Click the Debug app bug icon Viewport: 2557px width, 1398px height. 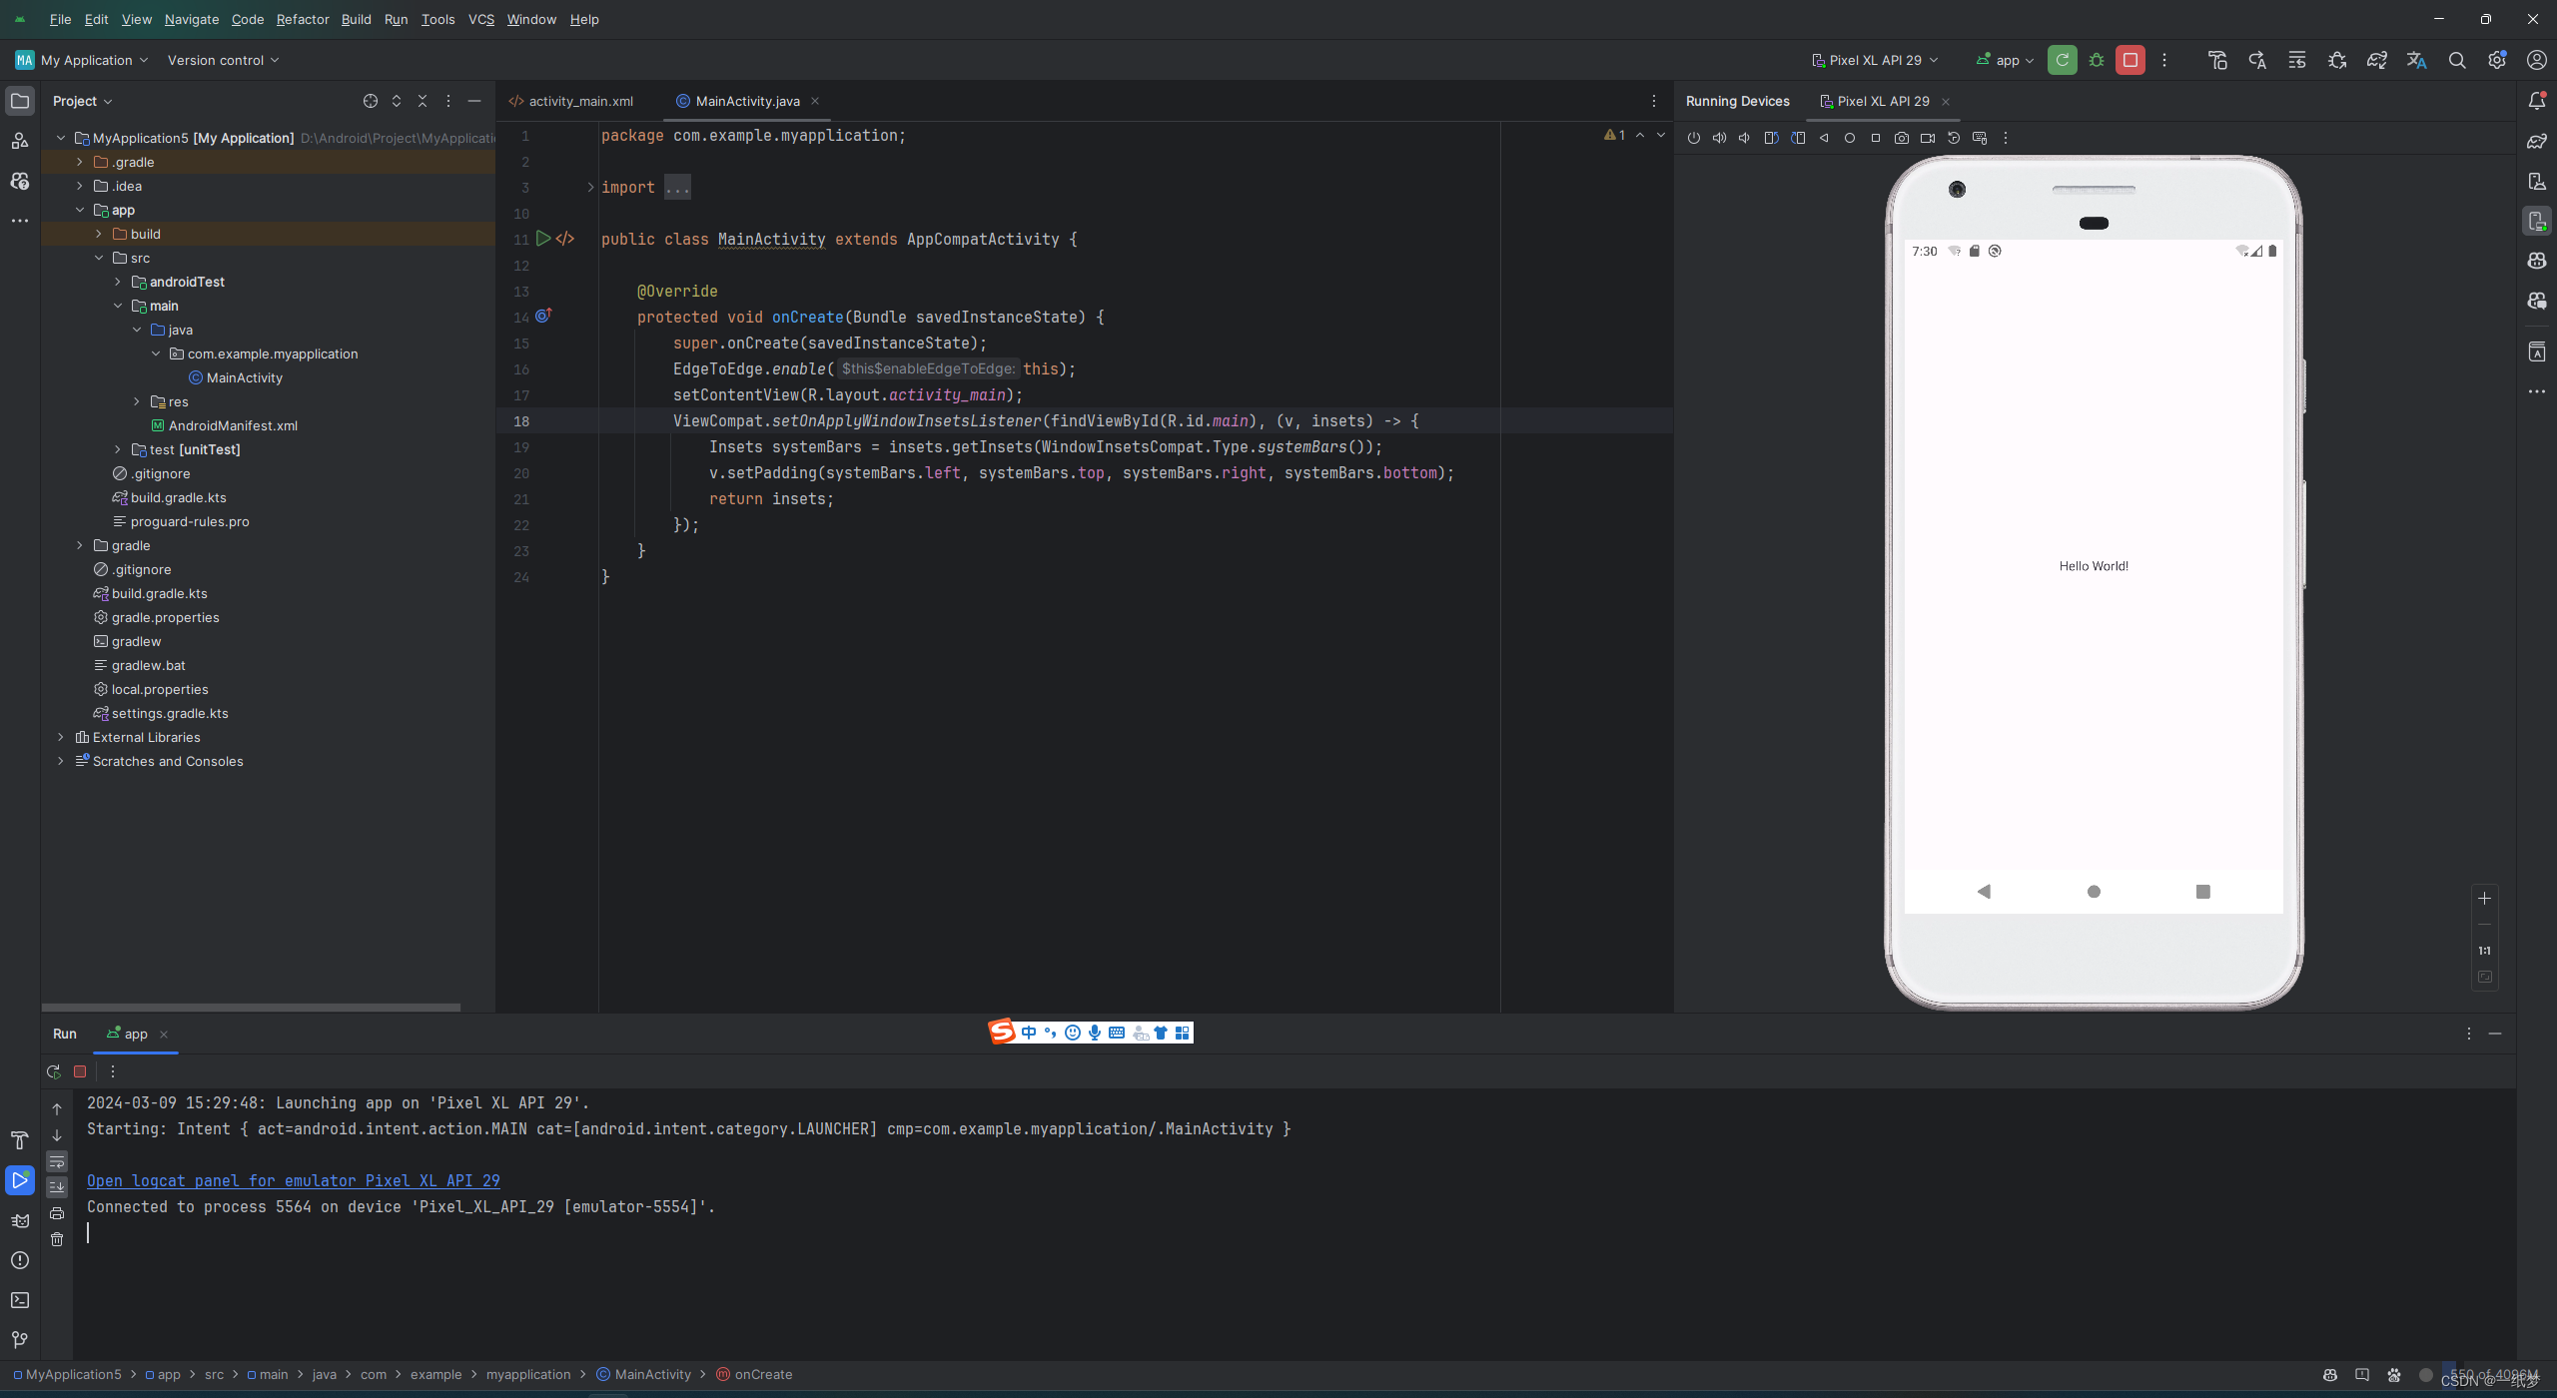pyautogui.click(x=2097, y=60)
